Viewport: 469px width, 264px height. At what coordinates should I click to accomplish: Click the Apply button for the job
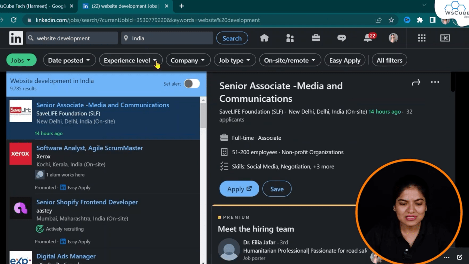pyautogui.click(x=239, y=189)
